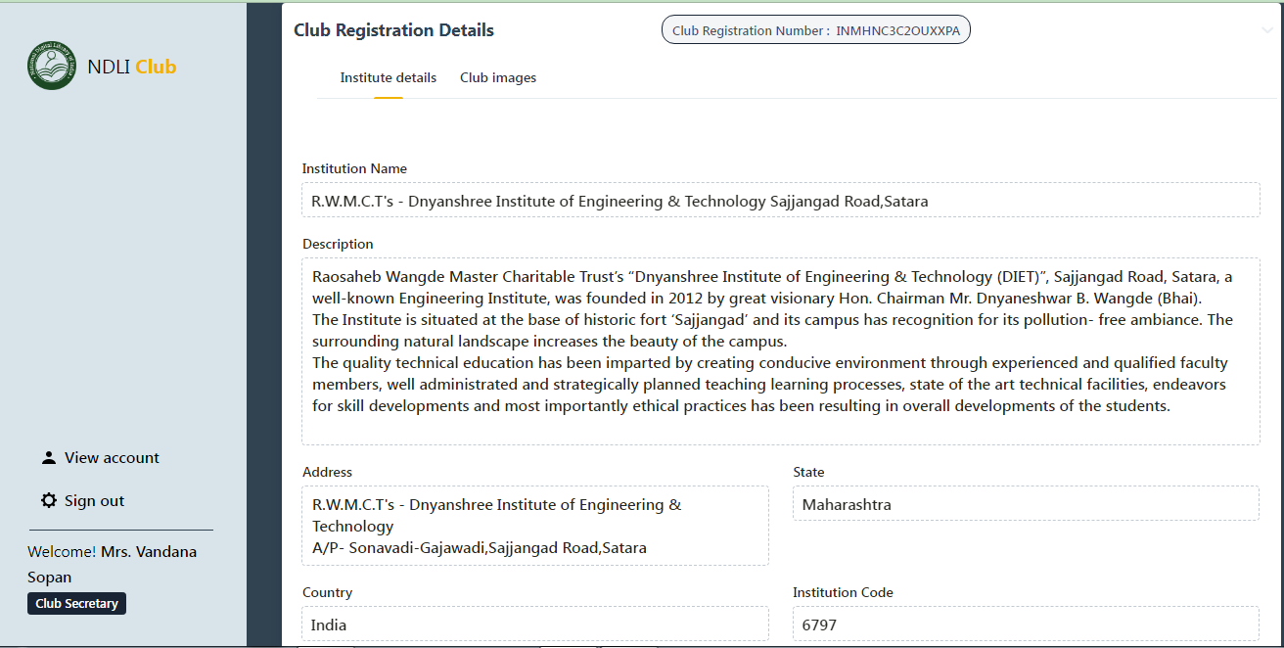1284x648 pixels.
Task: Click the Club Secretary role badge
Action: point(76,604)
